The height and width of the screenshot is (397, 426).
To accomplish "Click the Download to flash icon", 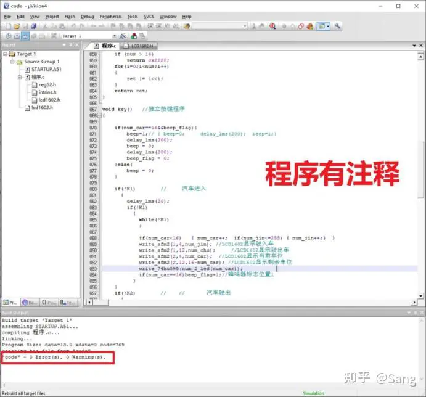I will coord(54,36).
